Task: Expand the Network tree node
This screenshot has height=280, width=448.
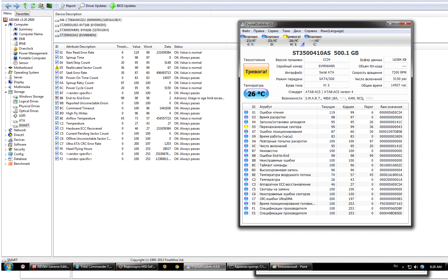Action: coord(6,130)
